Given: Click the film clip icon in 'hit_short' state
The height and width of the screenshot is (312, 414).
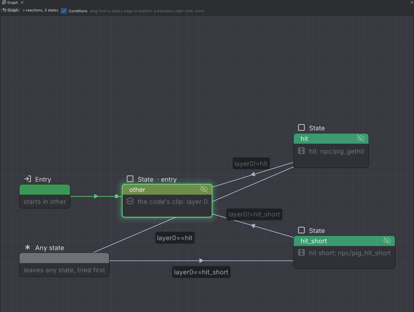Looking at the screenshot, I should [301, 252].
